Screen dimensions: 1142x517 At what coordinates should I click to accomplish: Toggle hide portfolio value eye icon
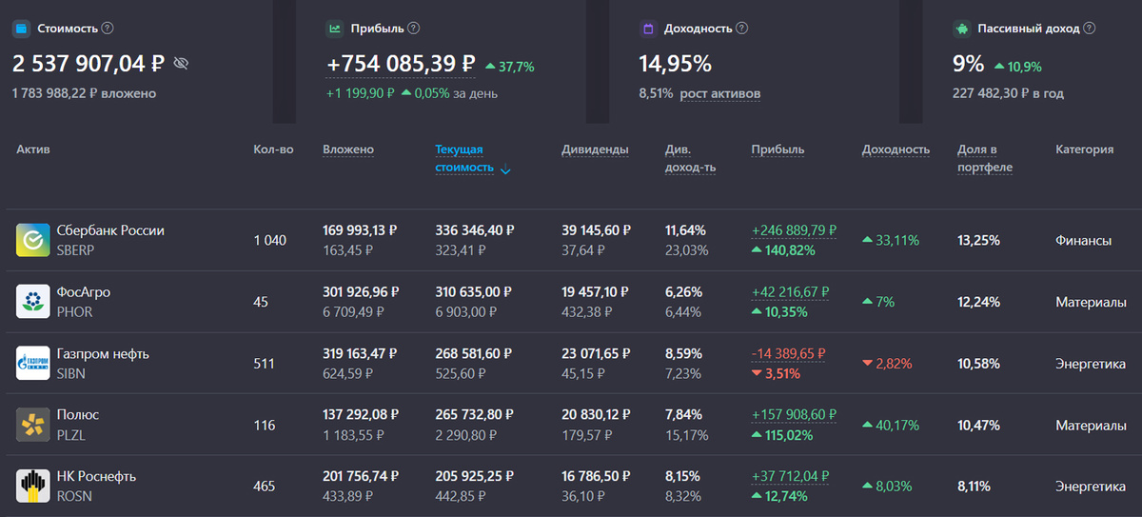click(x=182, y=64)
